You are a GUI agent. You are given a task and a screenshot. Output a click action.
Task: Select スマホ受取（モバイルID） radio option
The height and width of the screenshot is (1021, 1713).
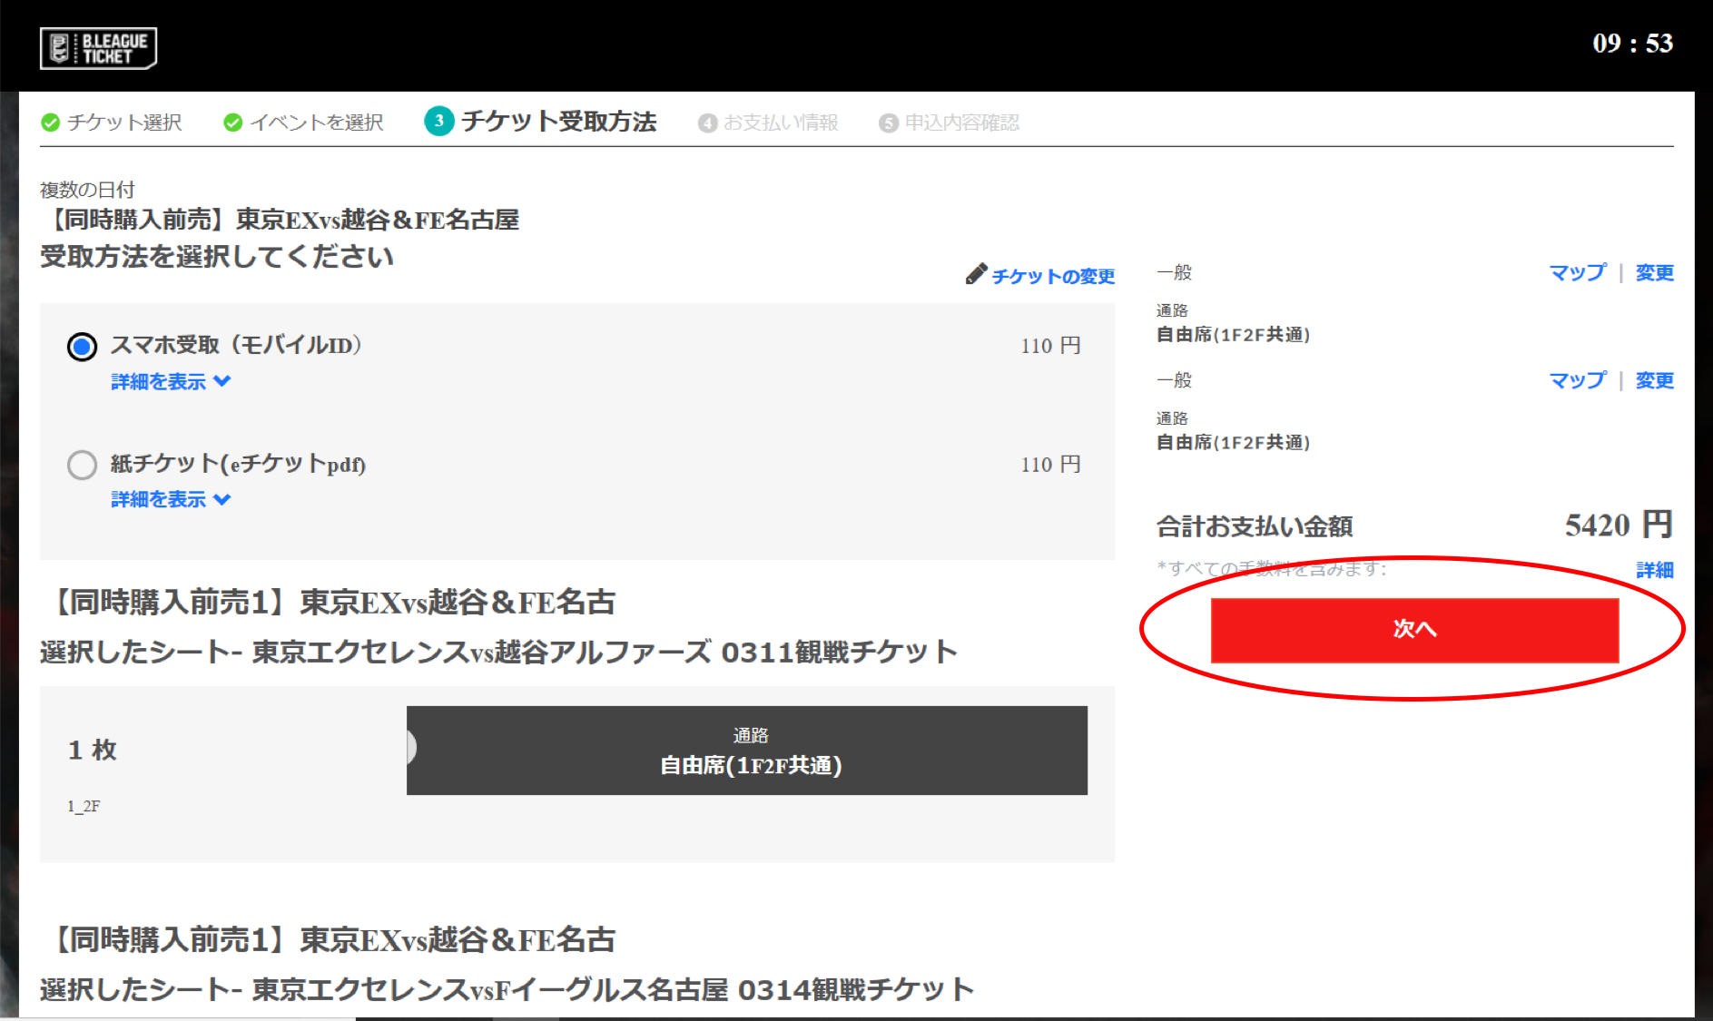[83, 347]
